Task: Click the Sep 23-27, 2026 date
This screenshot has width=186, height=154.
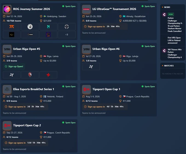Action: click(14, 133)
